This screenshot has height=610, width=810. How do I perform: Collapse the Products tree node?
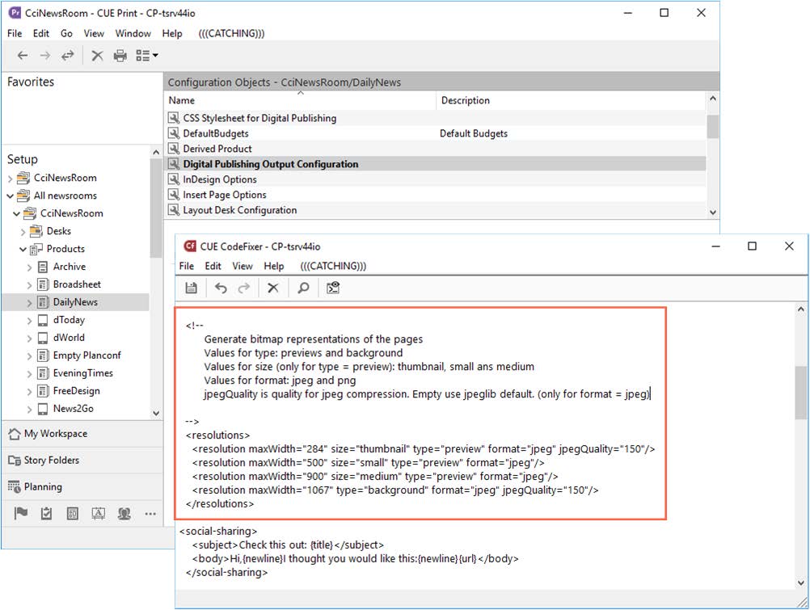coord(23,249)
